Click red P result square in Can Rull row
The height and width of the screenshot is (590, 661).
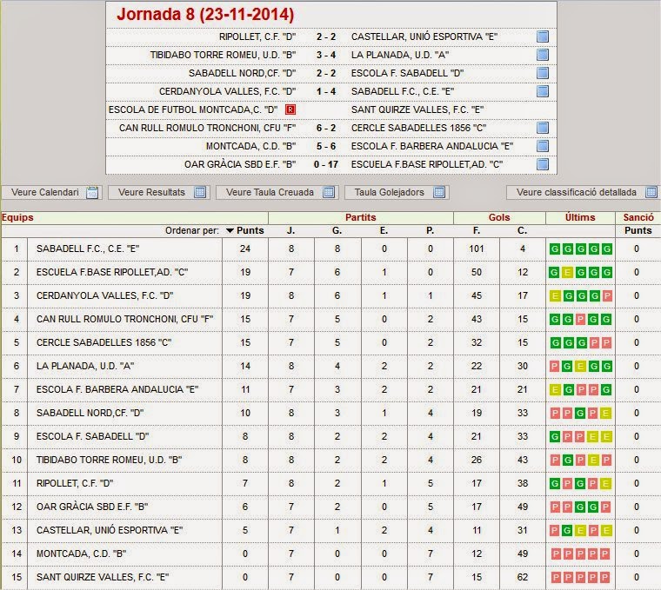click(x=580, y=319)
